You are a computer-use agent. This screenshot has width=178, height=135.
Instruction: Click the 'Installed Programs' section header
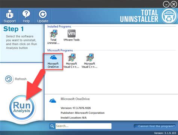click(59, 27)
